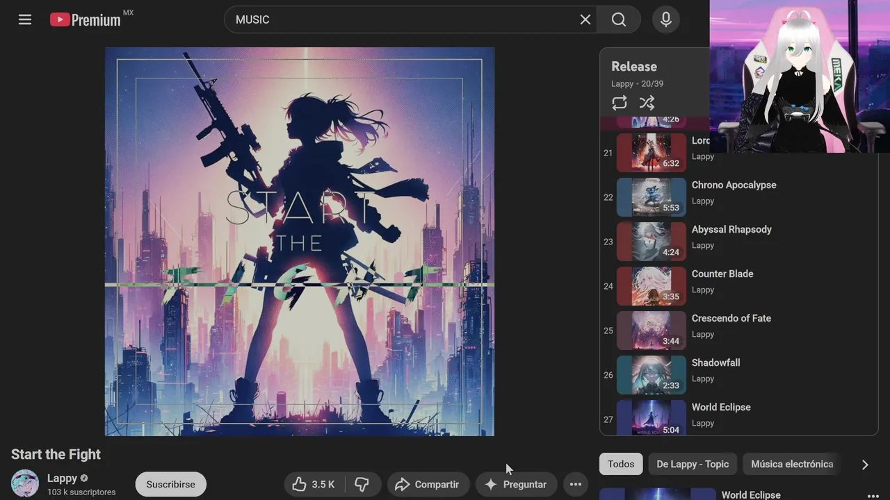The image size is (890, 500).
Task: Click the Suscribirse button
Action: pyautogui.click(x=170, y=484)
